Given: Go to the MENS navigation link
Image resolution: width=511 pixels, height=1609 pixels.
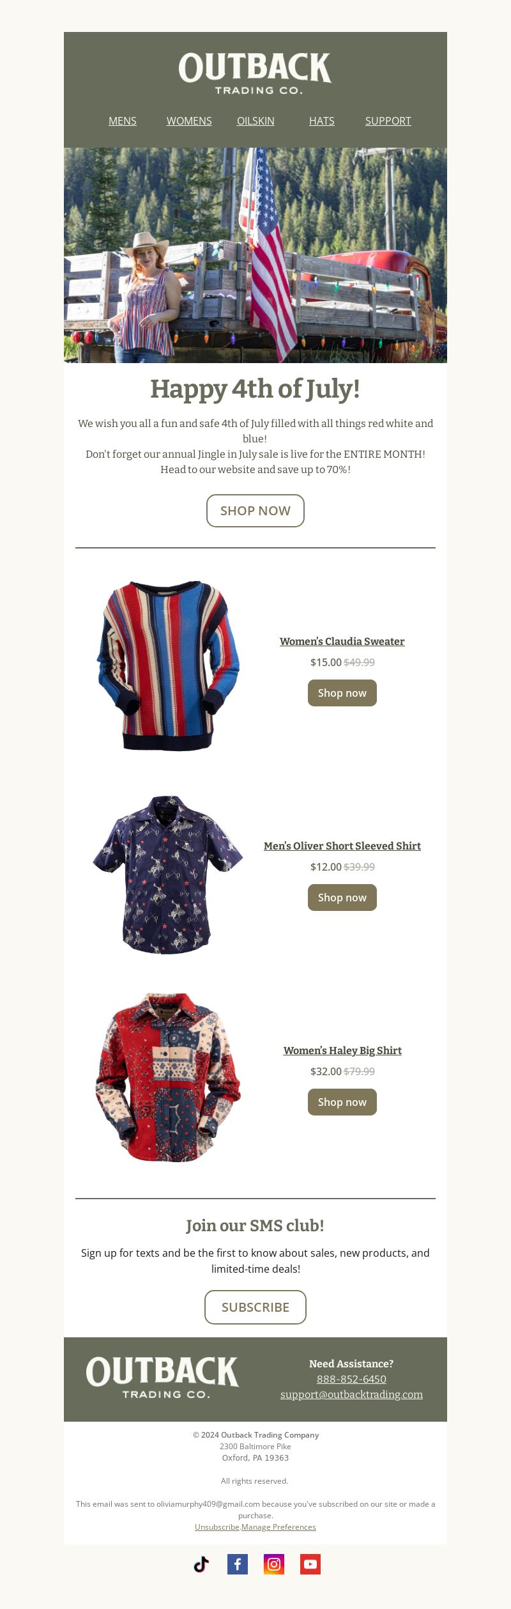Looking at the screenshot, I should click(123, 121).
